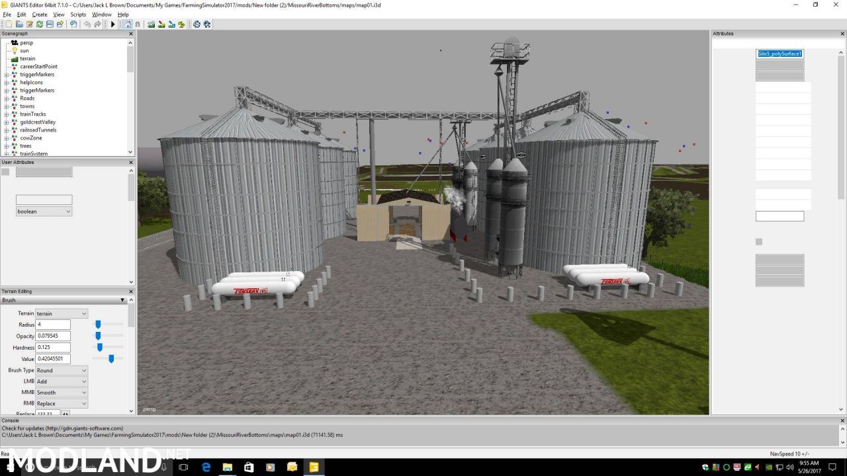
Task: Click the Silo5_polySurface1 name field
Action: click(780, 54)
